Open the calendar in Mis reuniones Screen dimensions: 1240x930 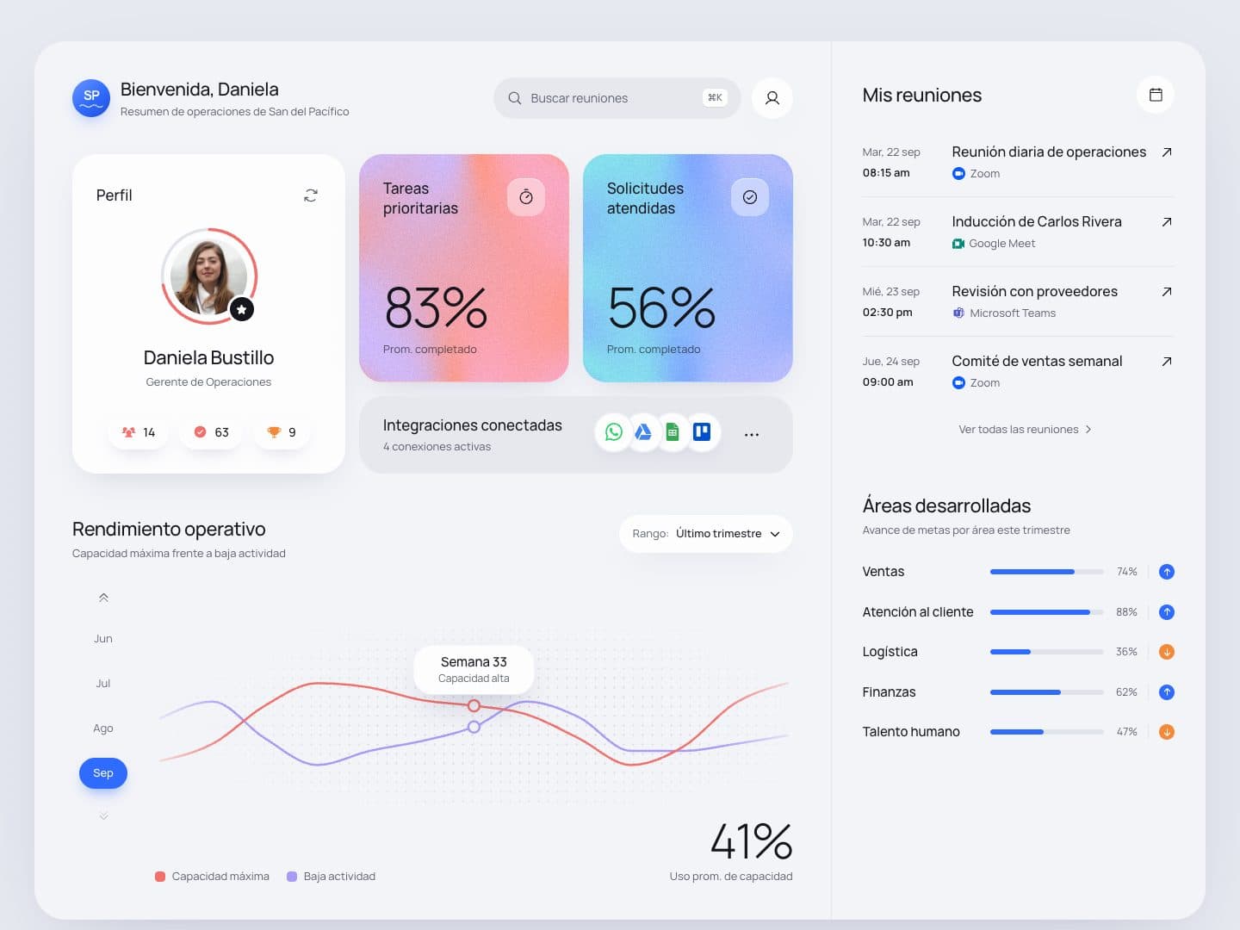coord(1156,95)
